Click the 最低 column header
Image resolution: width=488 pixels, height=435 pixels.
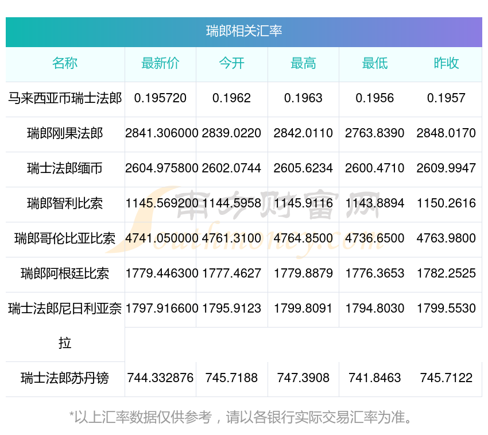coord(374,63)
